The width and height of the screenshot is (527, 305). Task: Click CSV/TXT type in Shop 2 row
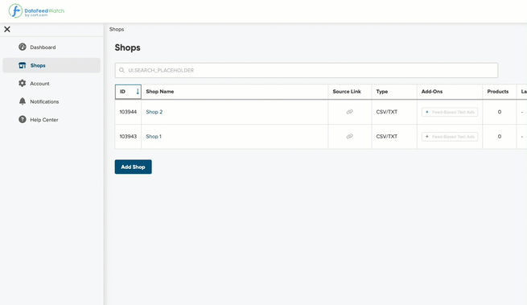(386, 112)
